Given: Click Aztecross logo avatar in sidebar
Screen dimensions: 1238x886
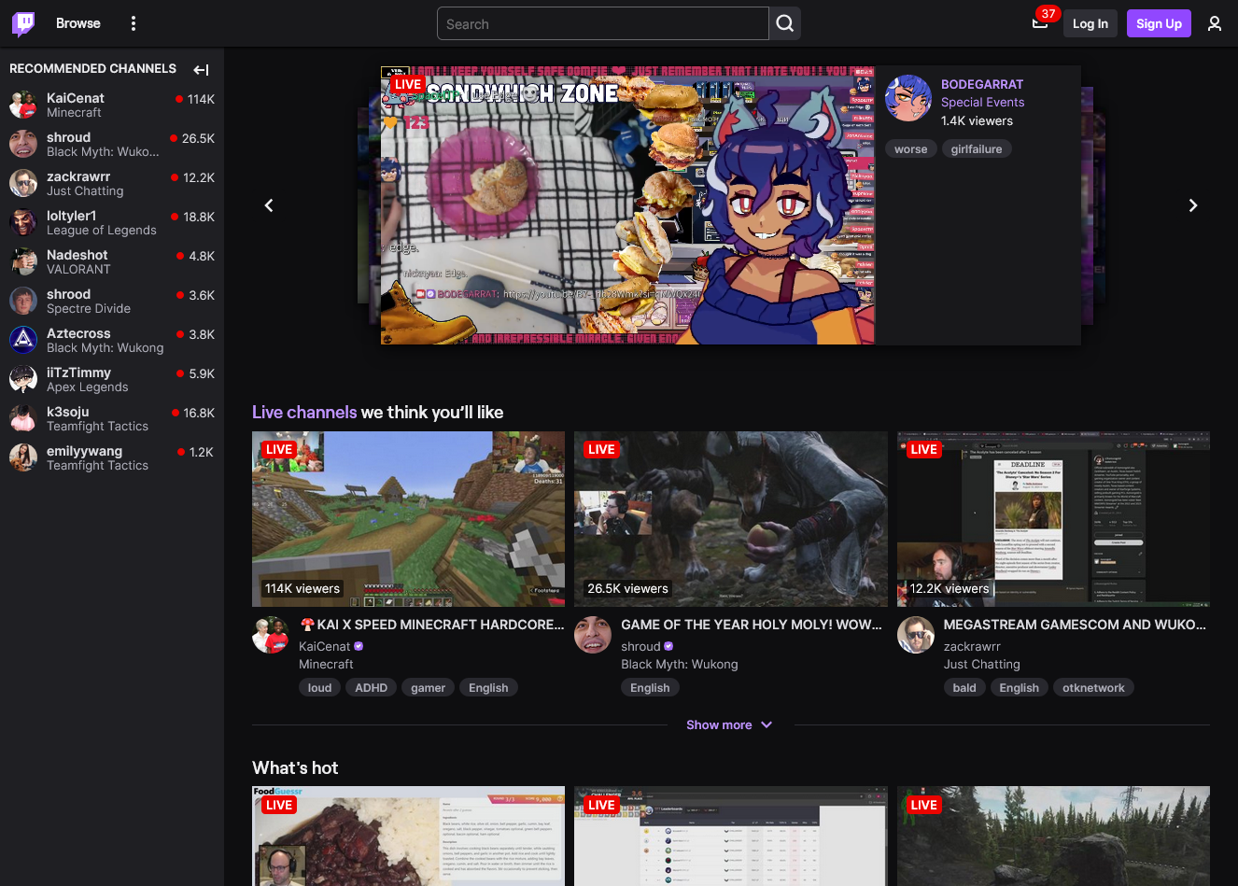Looking at the screenshot, I should pos(23,340).
